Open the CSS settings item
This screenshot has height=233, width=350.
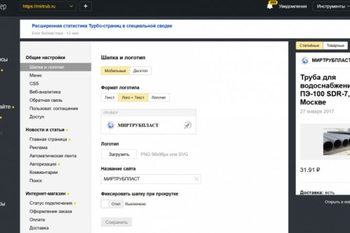tap(34, 83)
